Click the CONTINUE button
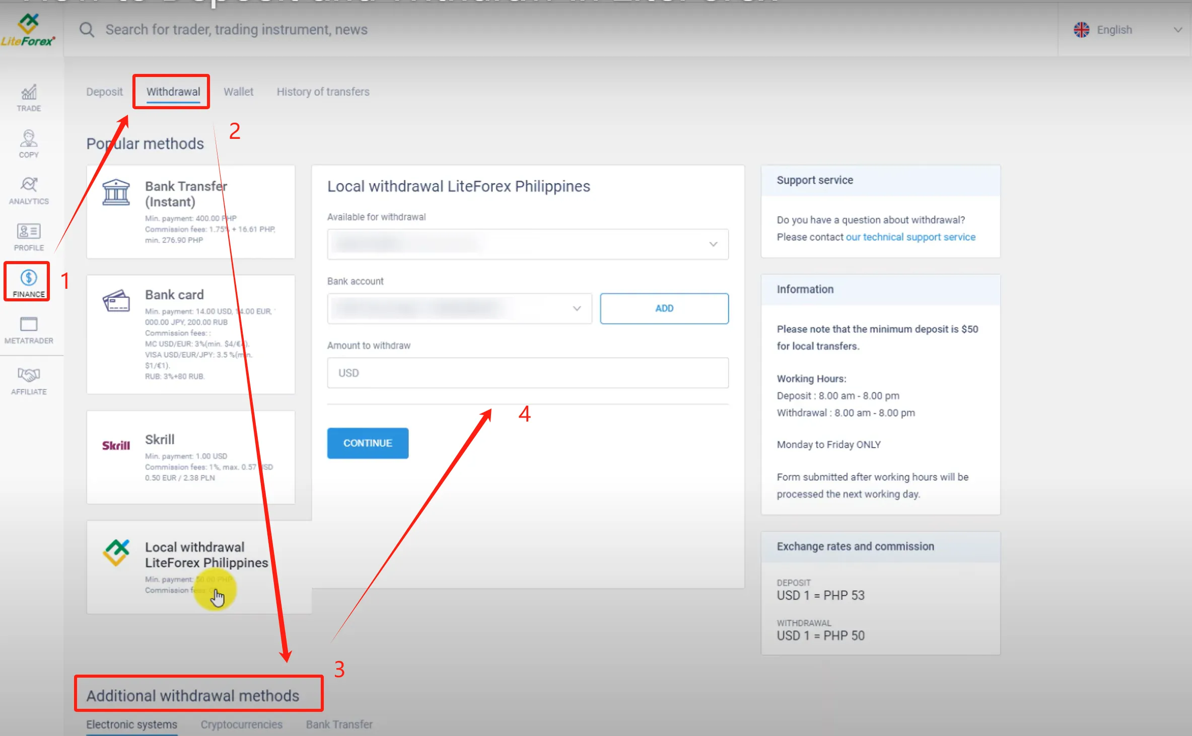The width and height of the screenshot is (1192, 736). coord(368,443)
